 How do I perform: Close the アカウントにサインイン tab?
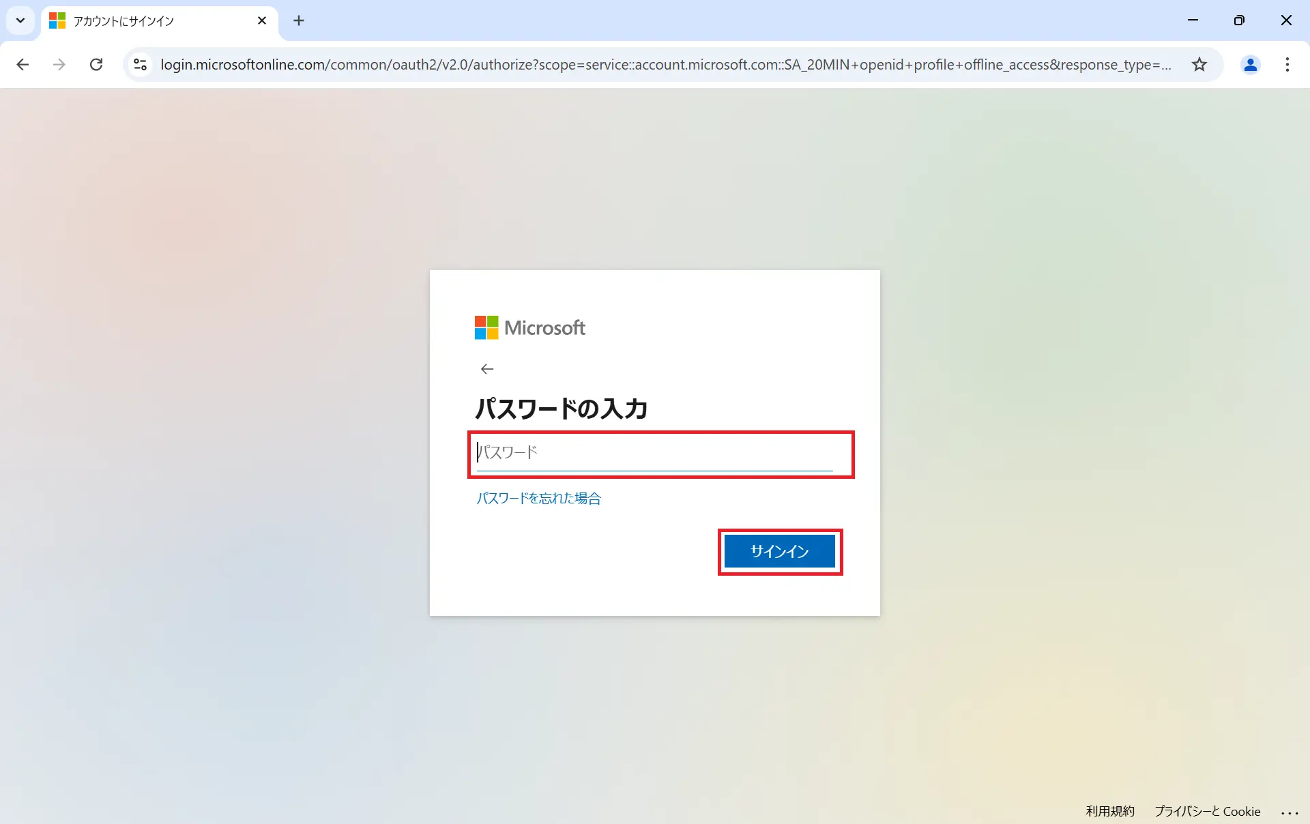[262, 20]
